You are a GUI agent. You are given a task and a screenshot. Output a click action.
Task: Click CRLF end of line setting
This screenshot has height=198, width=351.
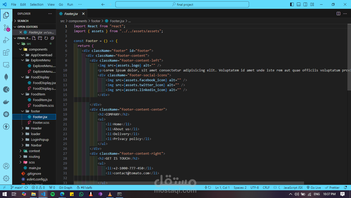click(x=266, y=188)
